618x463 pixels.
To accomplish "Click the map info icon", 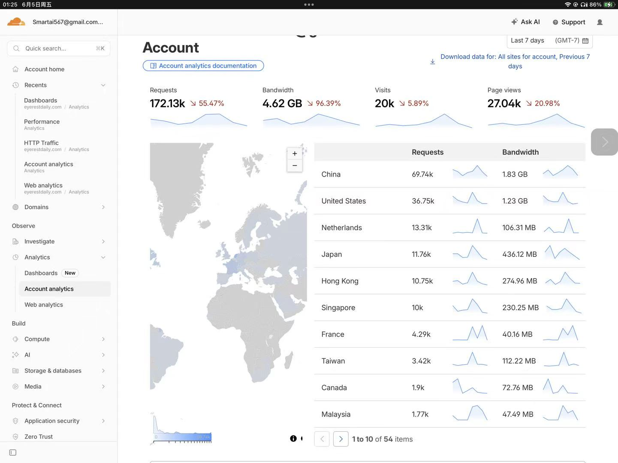I will coord(293,438).
